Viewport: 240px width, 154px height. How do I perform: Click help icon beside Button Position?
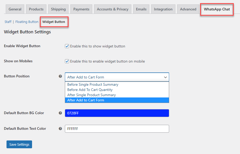pyautogui.click(x=60, y=76)
